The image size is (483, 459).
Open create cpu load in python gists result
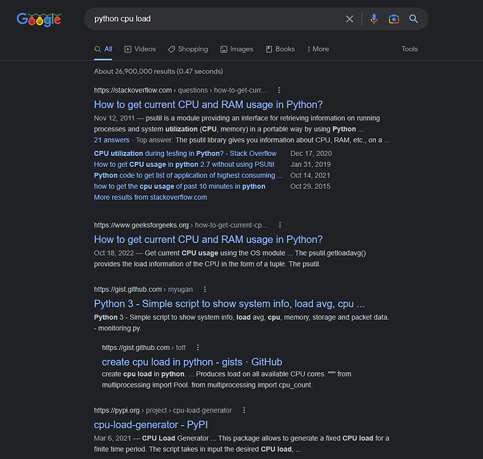tap(192, 362)
